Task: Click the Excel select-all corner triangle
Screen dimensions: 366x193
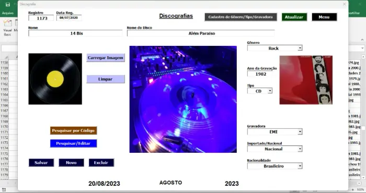Action: click(6, 57)
